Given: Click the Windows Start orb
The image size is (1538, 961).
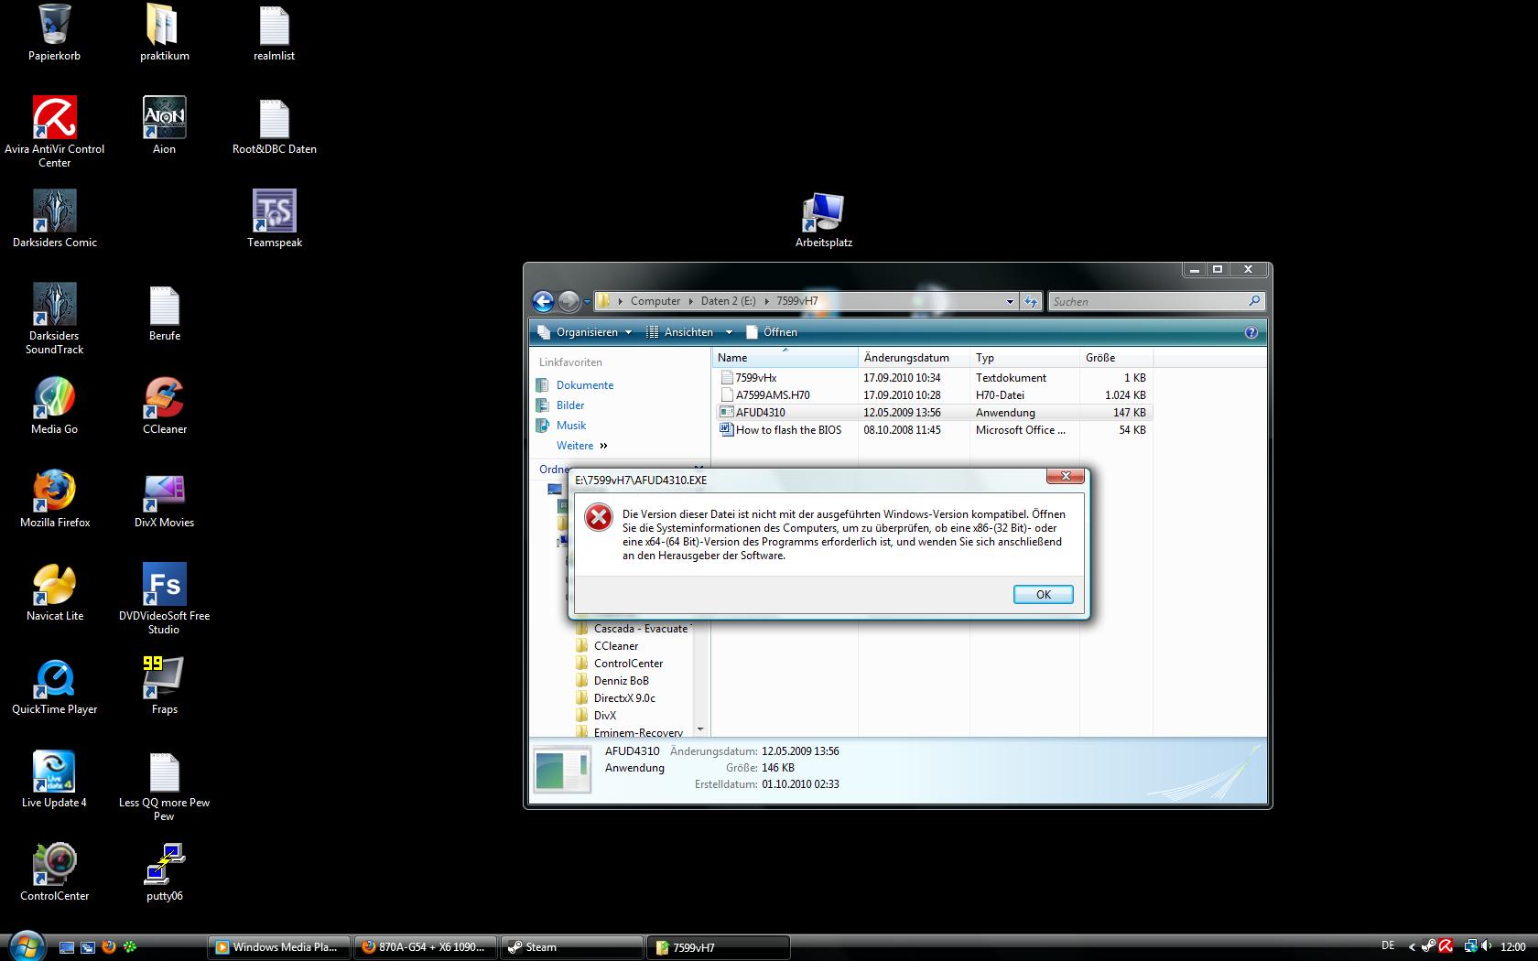Looking at the screenshot, I should pos(25,946).
